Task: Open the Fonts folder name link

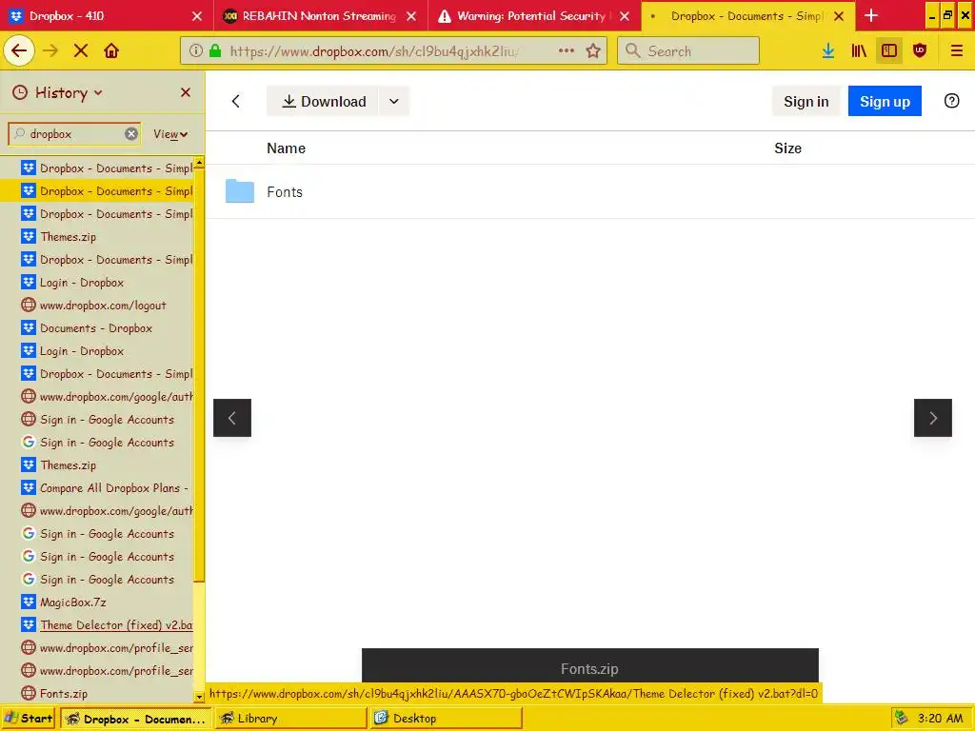Action: (x=285, y=192)
